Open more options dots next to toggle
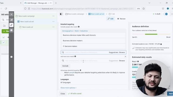The image size is (173, 97). click(x=172, y=14)
